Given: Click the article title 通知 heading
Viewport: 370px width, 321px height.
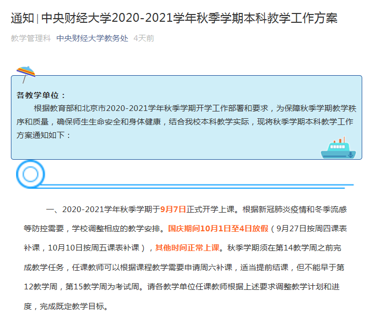Looking at the screenshot, I should click(x=174, y=18).
